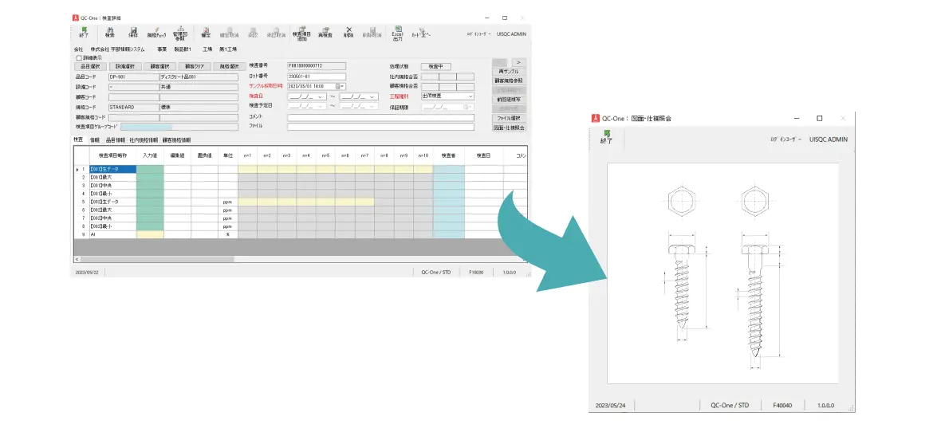This screenshot has width=933, height=440.
Task: Click the 保存 save icon
Action: pyautogui.click(x=133, y=33)
